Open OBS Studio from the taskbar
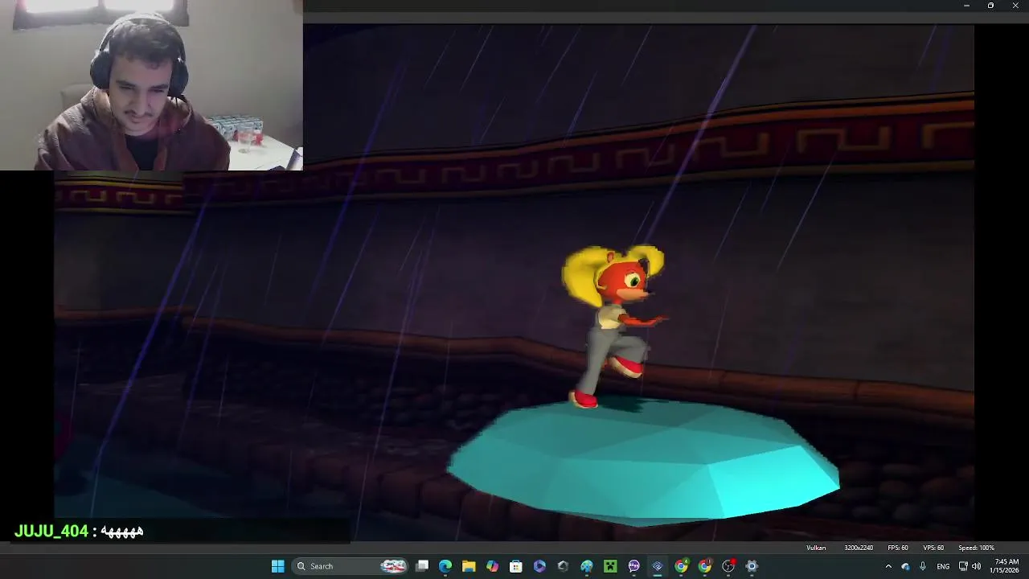The image size is (1029, 579). (x=728, y=566)
